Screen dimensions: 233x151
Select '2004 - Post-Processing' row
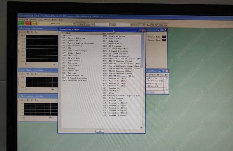pyautogui.click(x=71, y=46)
